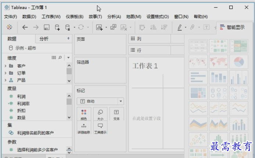255x158 pixels.
Task: Click the Tableau start page logo icon
Action: click(10, 27)
